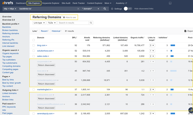
Task: Check the bing.com row checkbox
Action: (34, 45)
